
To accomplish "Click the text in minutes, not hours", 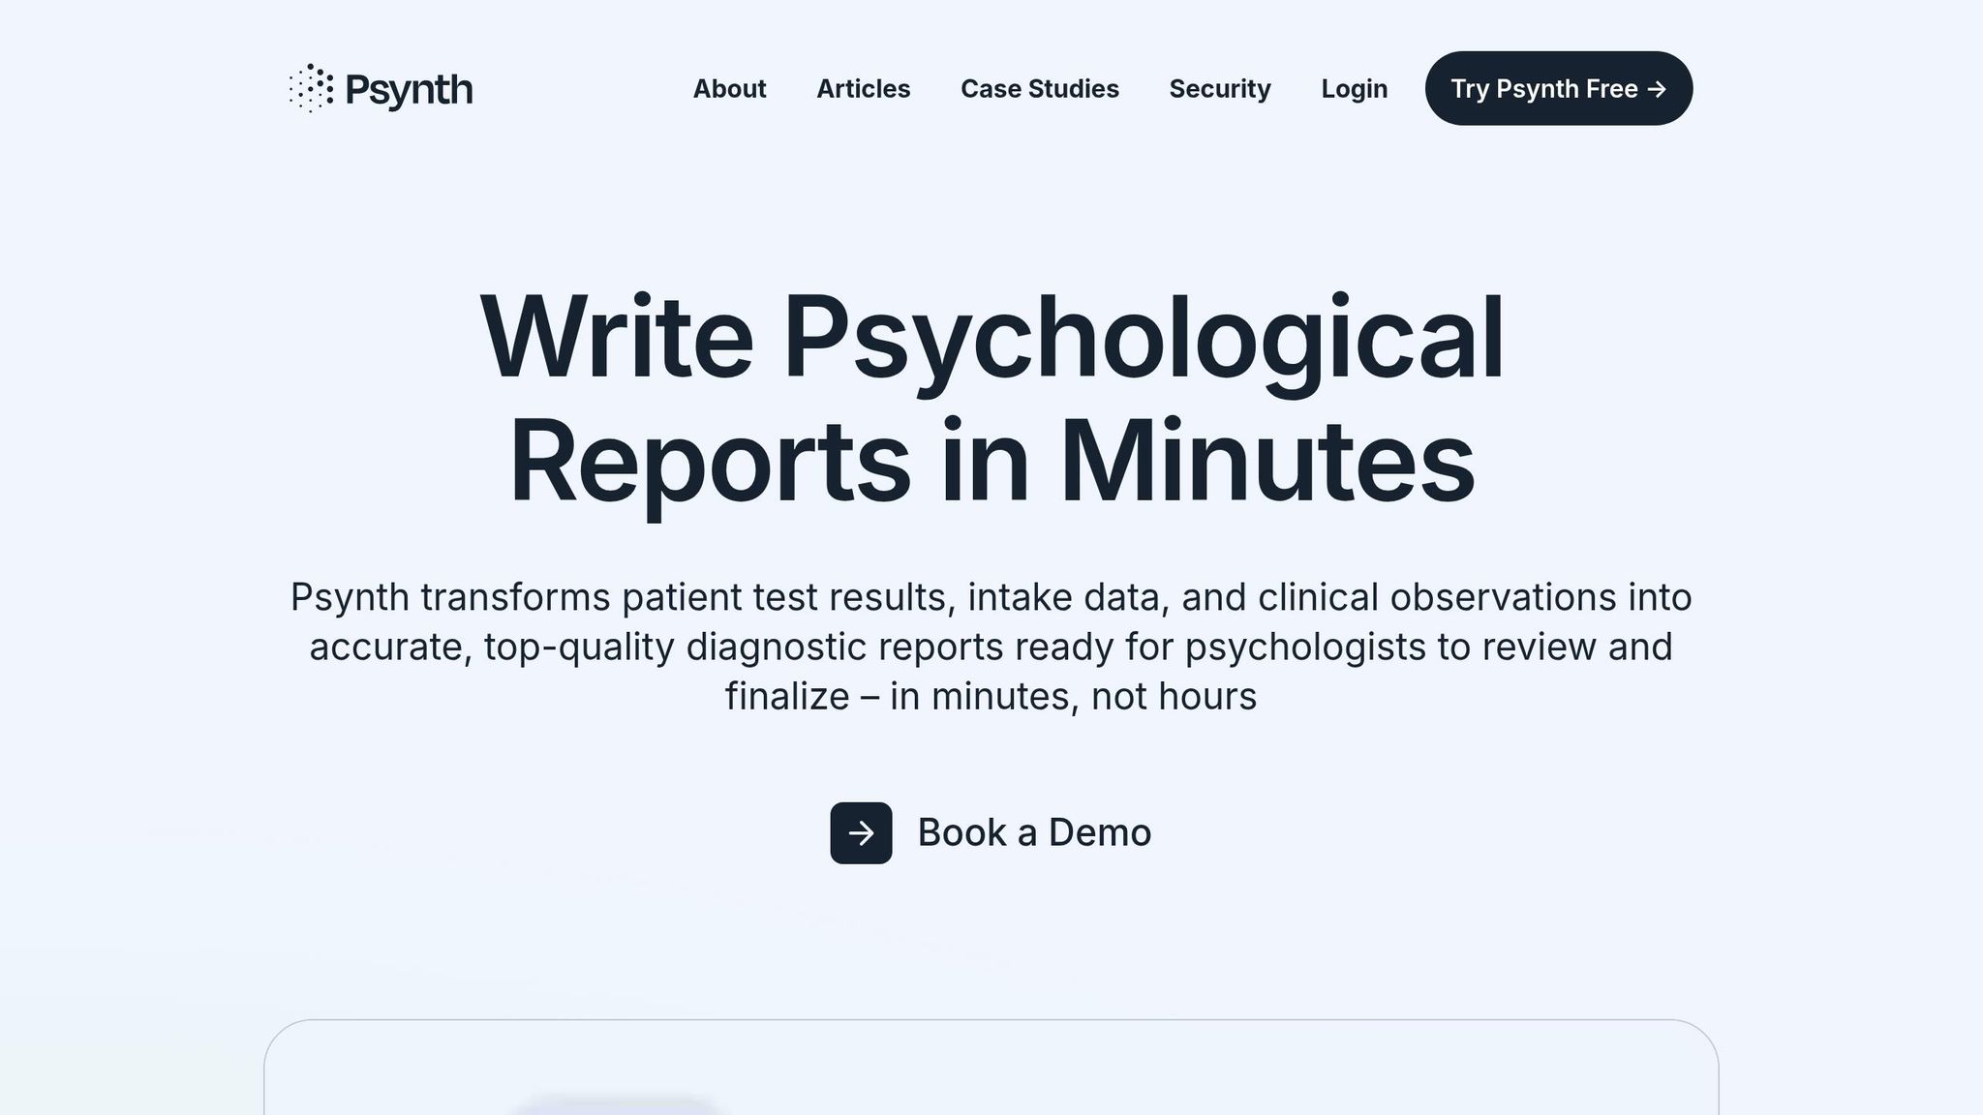I will tap(1073, 697).
